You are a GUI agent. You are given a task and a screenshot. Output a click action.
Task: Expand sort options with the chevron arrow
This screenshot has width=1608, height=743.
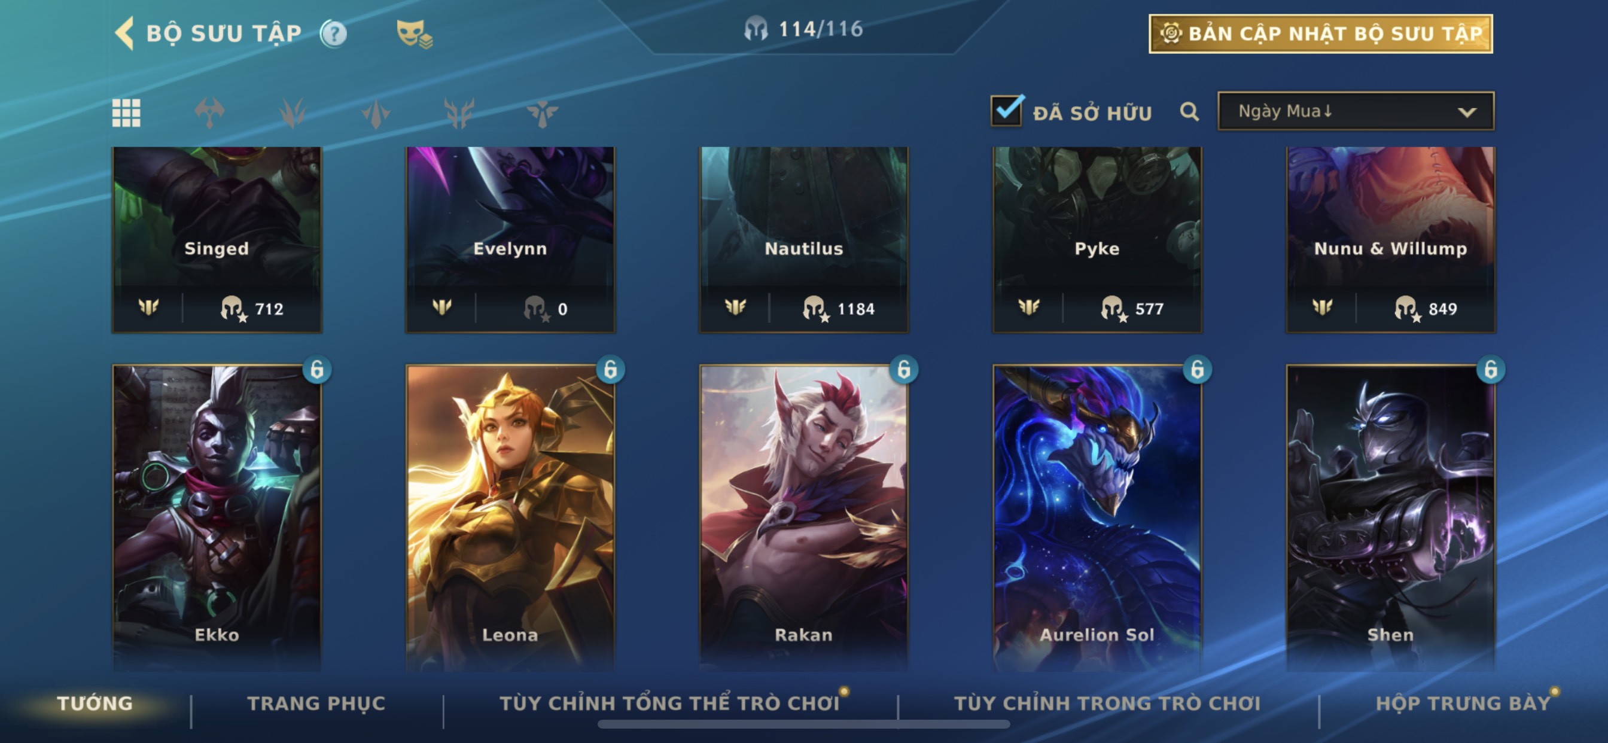[x=1467, y=112]
